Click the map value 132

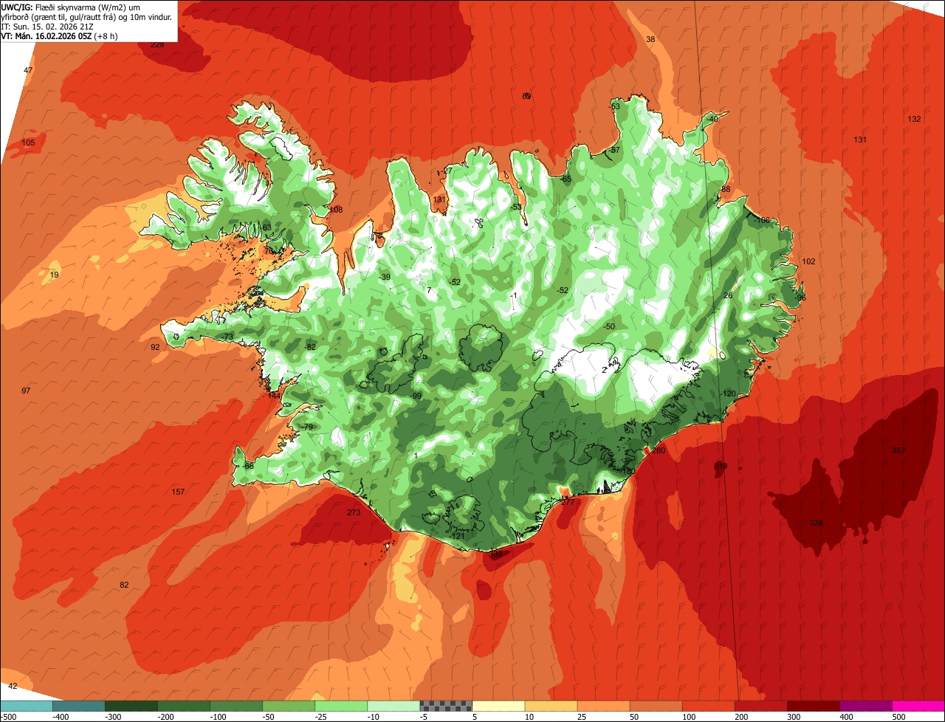914,119
